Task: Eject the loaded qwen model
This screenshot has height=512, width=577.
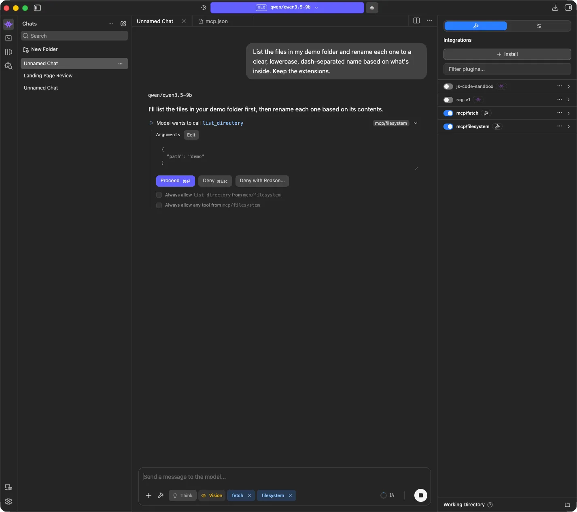Action: (372, 8)
